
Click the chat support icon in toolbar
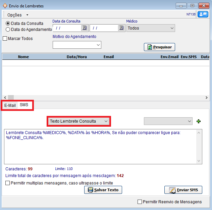[203, 14]
